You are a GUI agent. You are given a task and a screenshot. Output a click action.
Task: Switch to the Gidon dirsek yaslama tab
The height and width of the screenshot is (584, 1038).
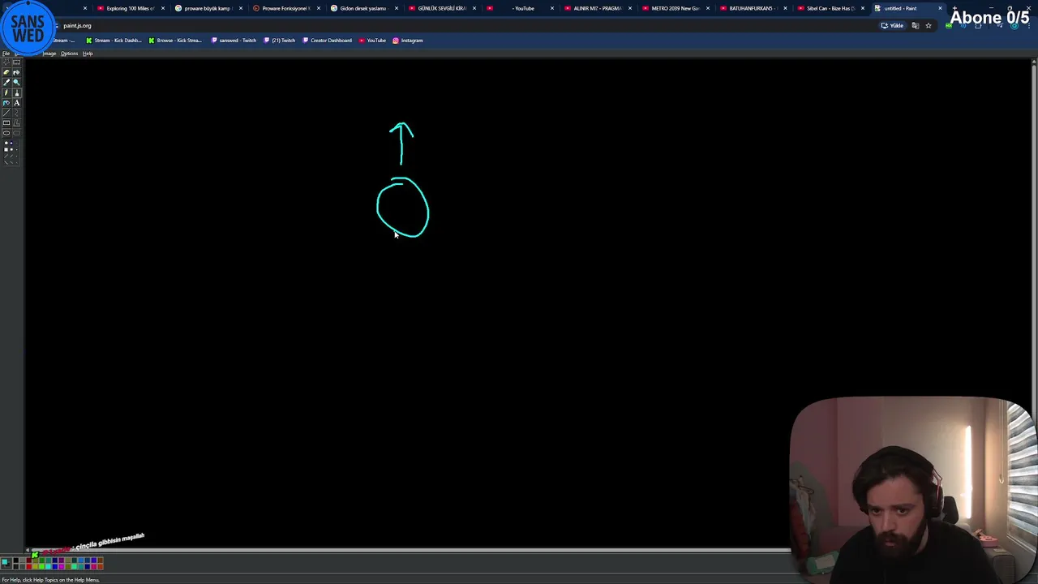[362, 8]
